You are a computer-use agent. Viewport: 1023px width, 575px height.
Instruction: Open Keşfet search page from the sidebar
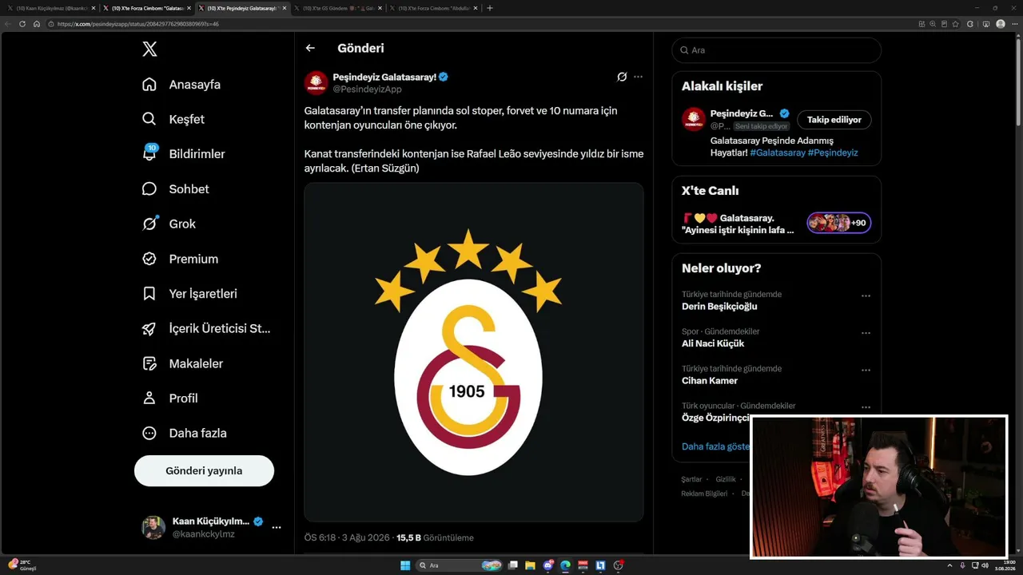173,119
